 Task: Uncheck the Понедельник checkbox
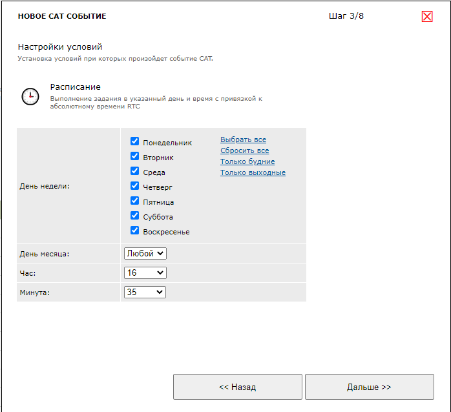coord(135,141)
